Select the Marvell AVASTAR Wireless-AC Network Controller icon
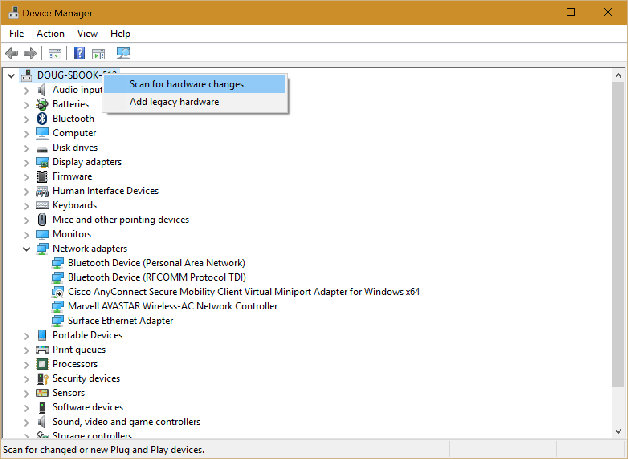 58,306
